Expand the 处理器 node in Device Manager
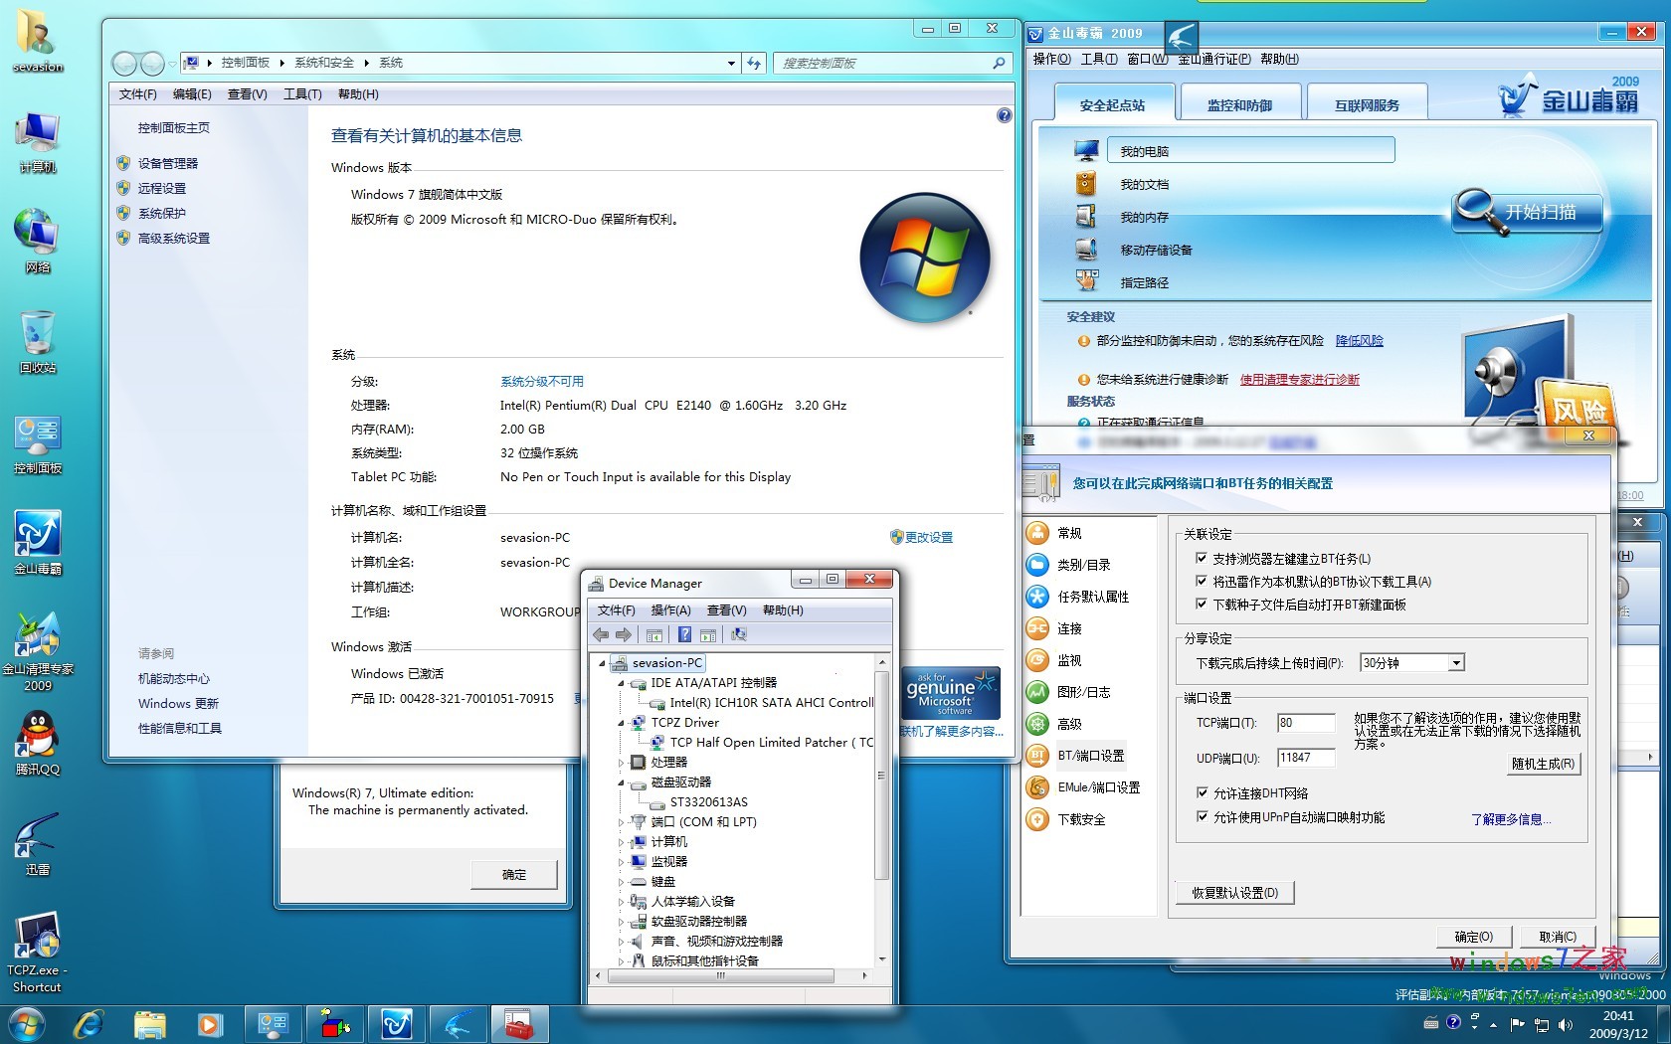 622,763
